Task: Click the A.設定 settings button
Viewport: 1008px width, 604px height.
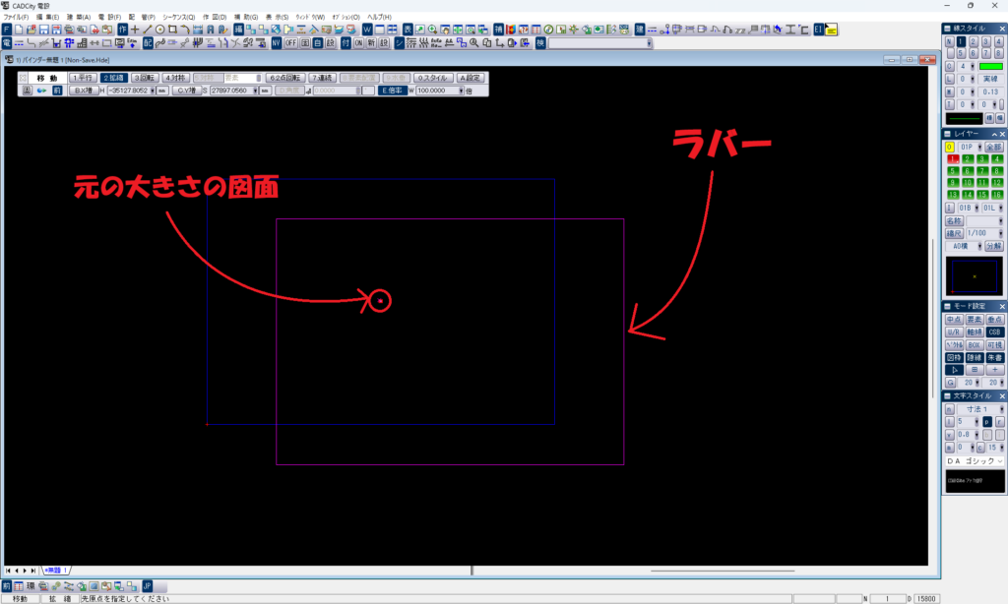Action: pyautogui.click(x=470, y=78)
